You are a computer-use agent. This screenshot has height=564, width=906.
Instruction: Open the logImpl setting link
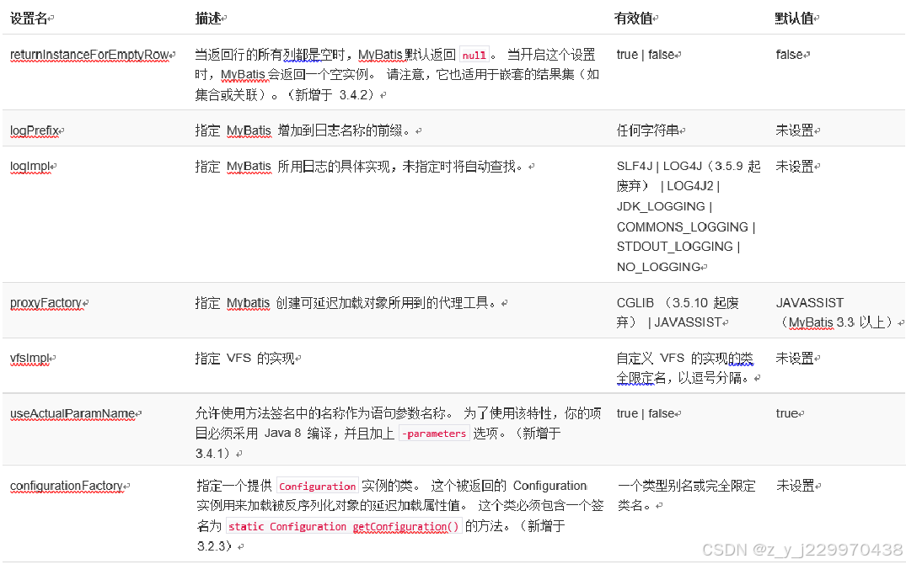point(29,166)
